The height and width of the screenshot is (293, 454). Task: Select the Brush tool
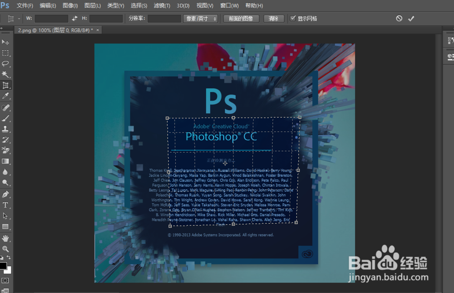coord(5,118)
